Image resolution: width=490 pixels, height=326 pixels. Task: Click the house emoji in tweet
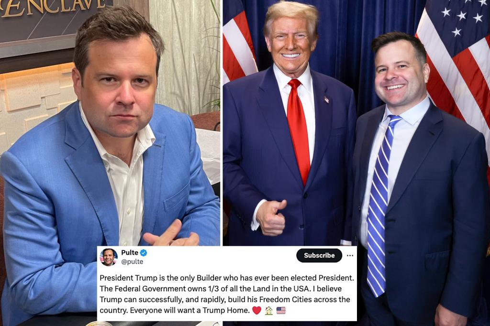tap(269, 310)
